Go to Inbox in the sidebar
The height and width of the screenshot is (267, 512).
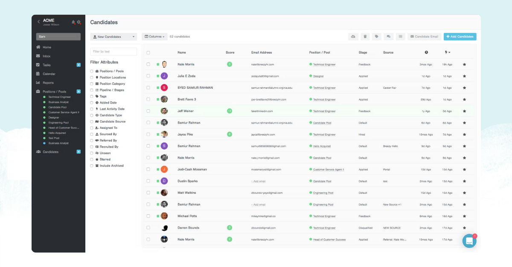point(47,56)
